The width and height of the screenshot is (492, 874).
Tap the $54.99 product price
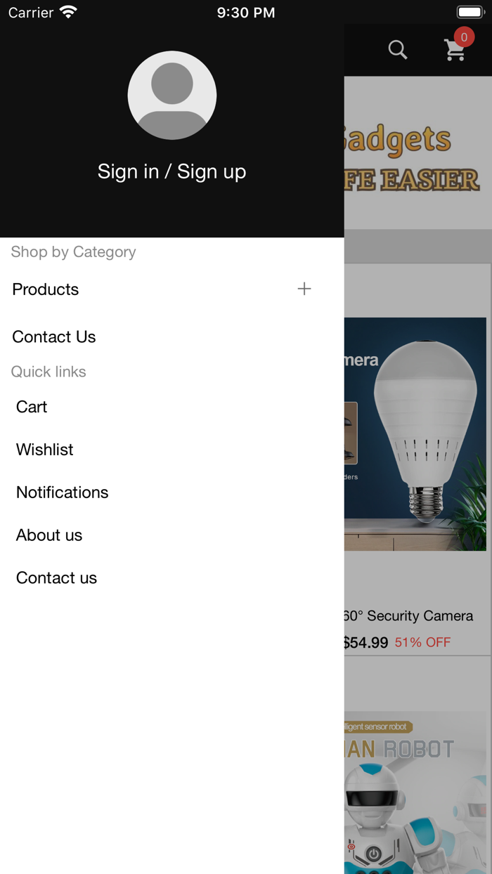(366, 643)
